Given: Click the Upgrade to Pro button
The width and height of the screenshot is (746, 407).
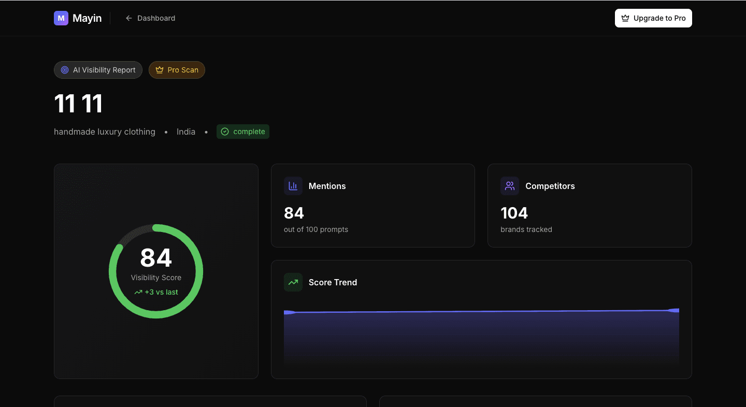Looking at the screenshot, I should pyautogui.click(x=653, y=18).
